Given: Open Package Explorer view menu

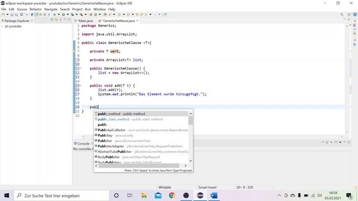Looking at the screenshot, I should pyautogui.click(x=60, y=20).
